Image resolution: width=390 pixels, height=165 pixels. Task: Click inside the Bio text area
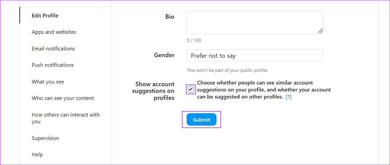255,22
